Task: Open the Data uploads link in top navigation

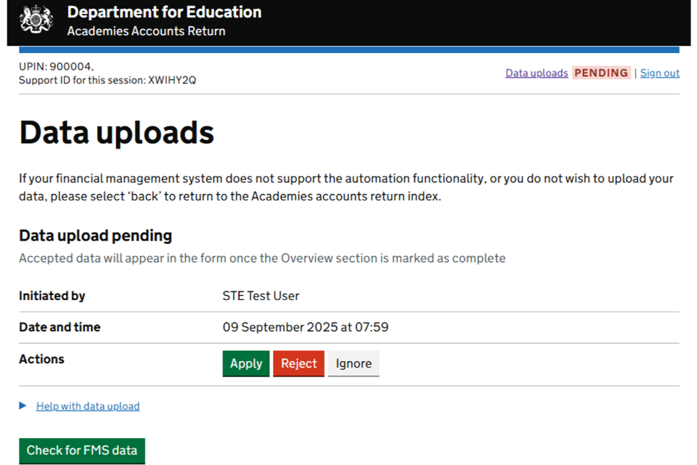Action: (x=537, y=73)
